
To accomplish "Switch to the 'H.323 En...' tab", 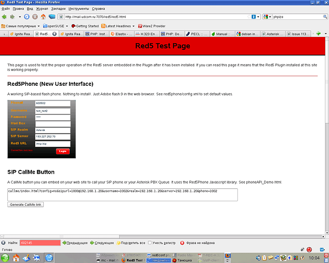I will pyautogui.click(x=147, y=34).
